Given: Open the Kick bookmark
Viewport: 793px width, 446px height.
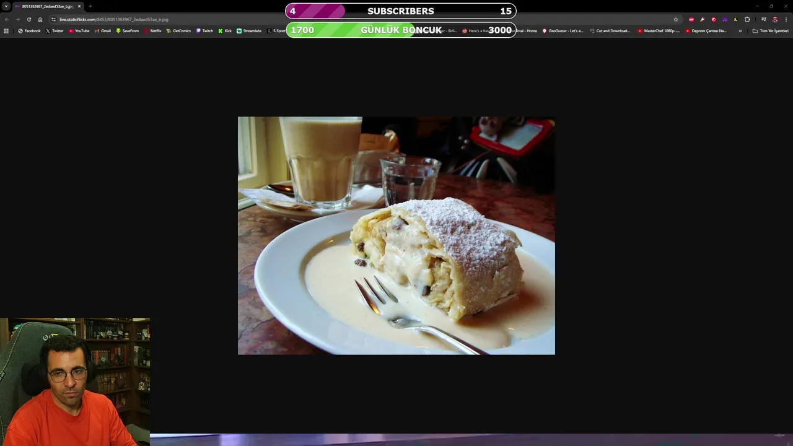Looking at the screenshot, I should (x=225, y=30).
